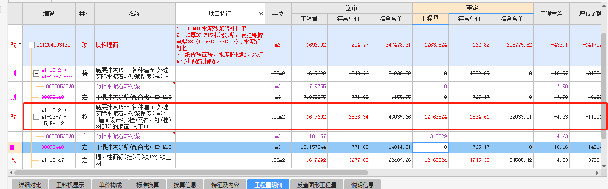Screen dimensions: 608x189
Task: Switch to the 标准换算 tab
Action: [x=148, y=185]
